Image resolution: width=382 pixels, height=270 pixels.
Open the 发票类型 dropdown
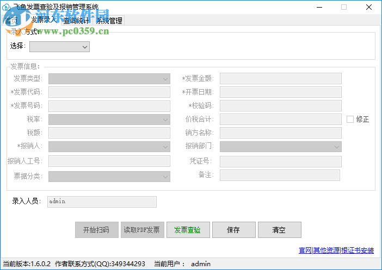tap(109, 79)
